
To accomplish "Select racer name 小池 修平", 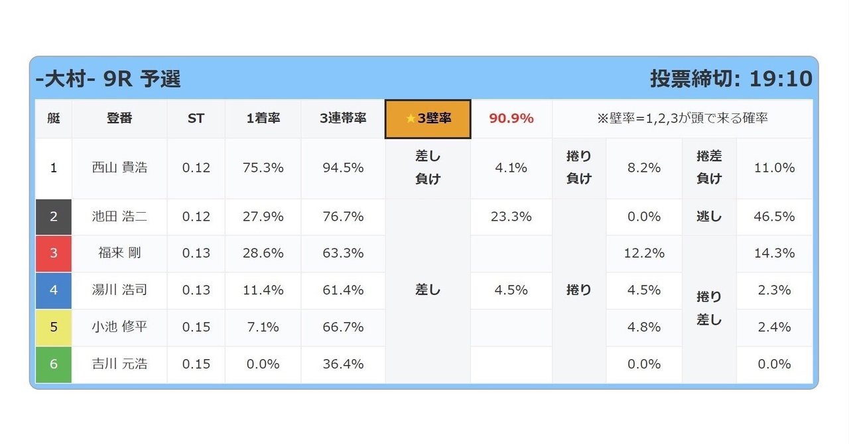I will [x=119, y=327].
